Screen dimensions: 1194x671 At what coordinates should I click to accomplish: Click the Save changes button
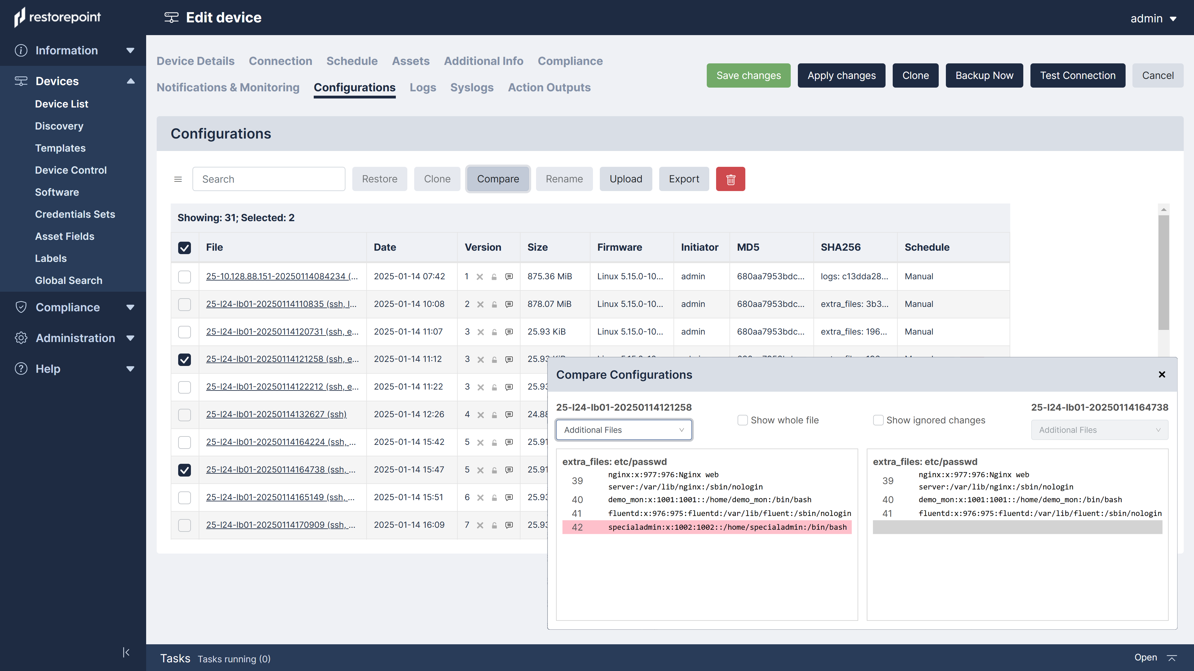[748, 75]
